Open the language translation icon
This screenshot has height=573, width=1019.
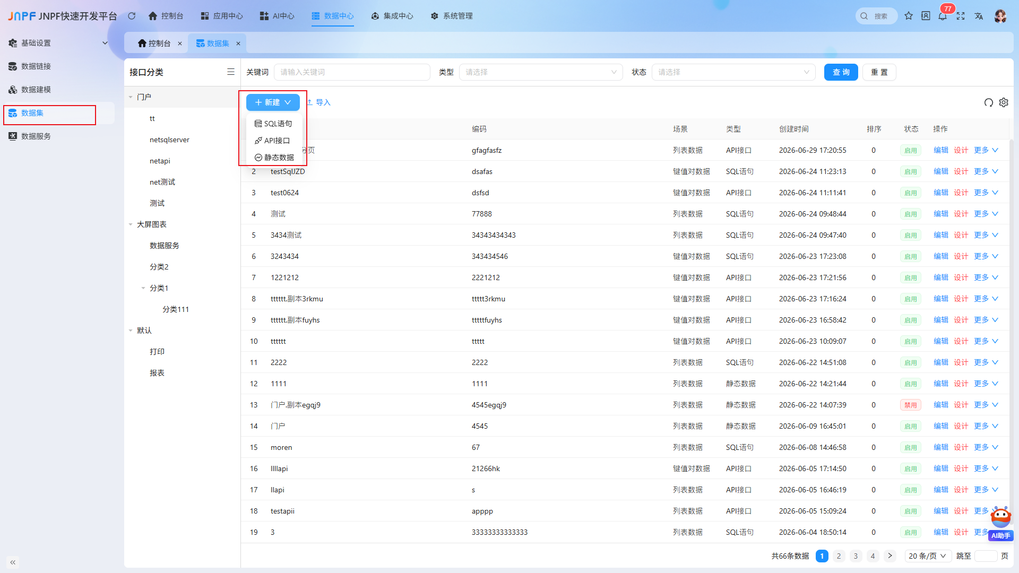pyautogui.click(x=979, y=16)
